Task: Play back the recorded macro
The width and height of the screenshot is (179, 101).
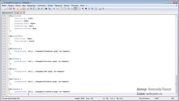Action: (x=89, y=9)
